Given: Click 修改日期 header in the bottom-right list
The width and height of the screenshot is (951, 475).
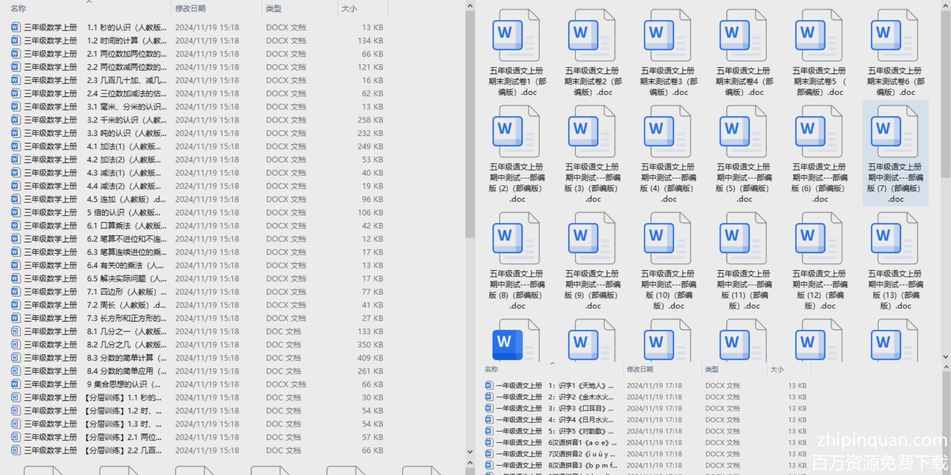Looking at the screenshot, I should [640, 370].
